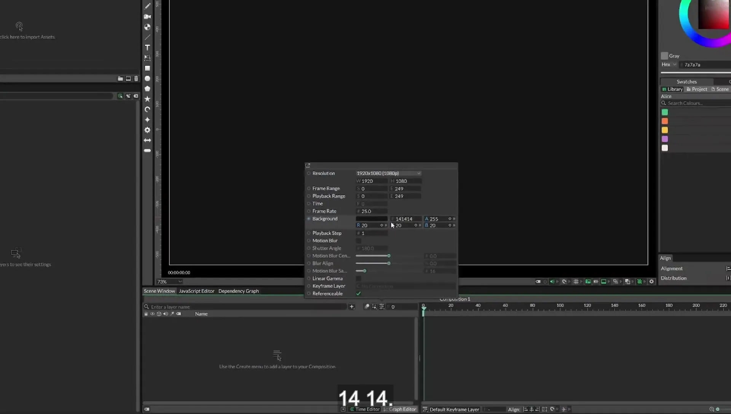Viewport: 731px width, 414px height.
Task: Select the Ellipse shape tool
Action: point(147,78)
